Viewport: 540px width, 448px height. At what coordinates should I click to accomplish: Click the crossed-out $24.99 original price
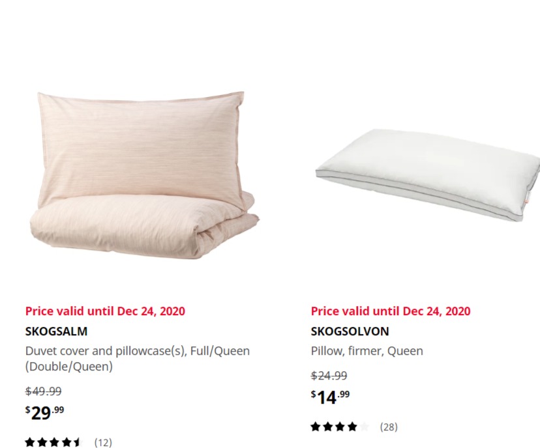tap(329, 376)
